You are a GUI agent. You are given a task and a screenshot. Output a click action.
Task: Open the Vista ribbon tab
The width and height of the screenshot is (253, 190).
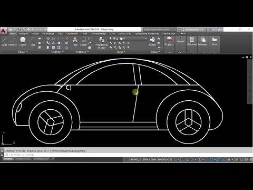click(x=60, y=34)
